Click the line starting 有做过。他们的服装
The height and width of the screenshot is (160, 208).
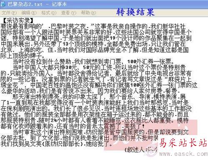95,114
